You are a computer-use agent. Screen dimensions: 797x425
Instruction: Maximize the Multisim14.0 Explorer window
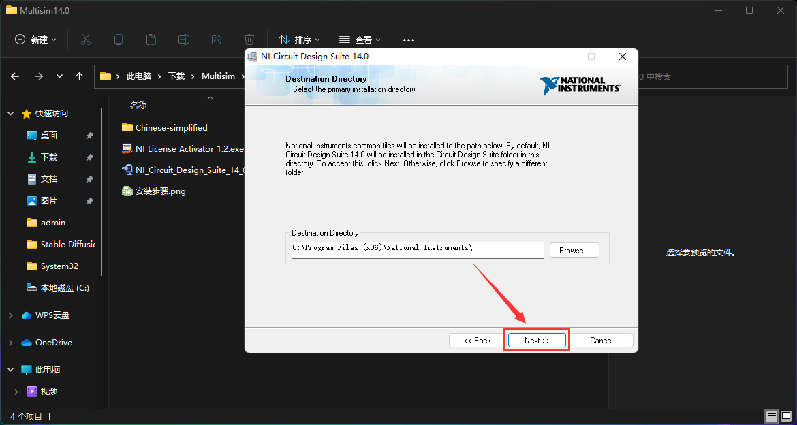(749, 10)
